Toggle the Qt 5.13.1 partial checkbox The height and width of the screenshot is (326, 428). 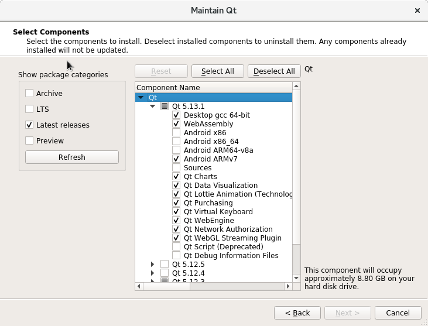[165, 106]
